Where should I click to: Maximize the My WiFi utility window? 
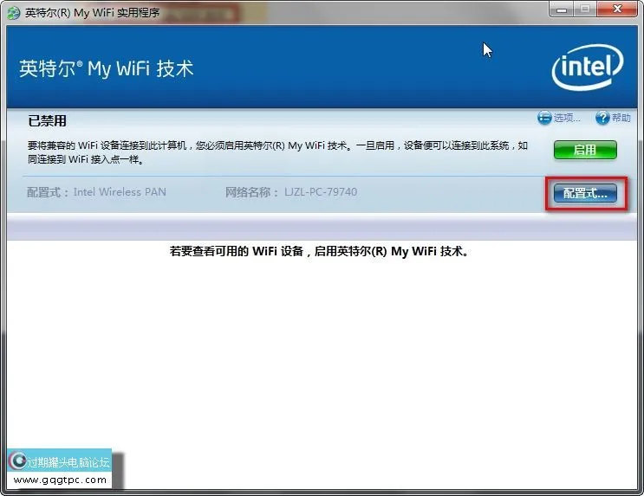(x=585, y=9)
